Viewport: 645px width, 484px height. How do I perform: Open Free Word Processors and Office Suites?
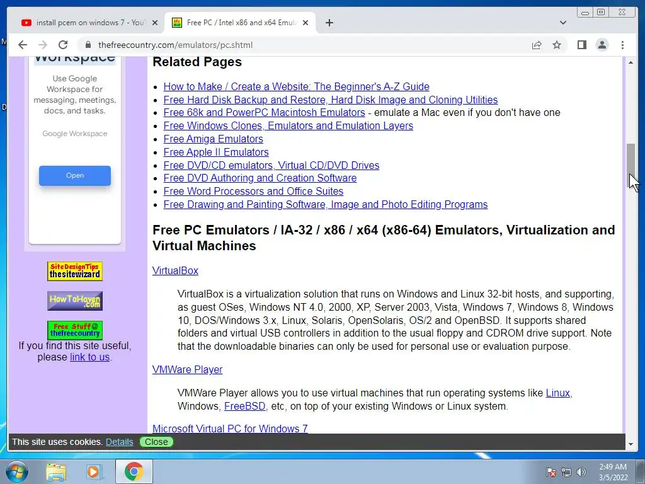coord(253,191)
